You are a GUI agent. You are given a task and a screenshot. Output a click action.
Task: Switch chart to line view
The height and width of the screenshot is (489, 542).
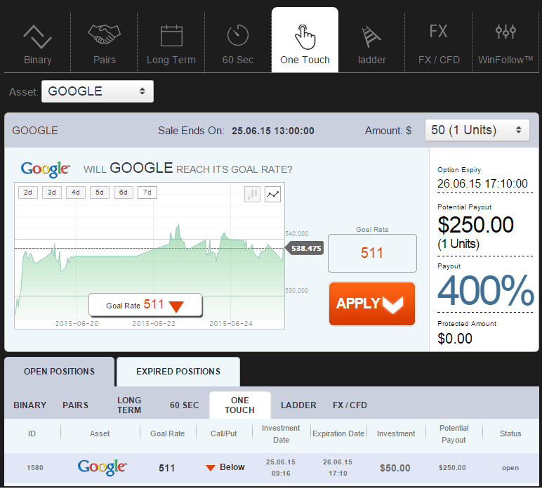click(x=272, y=194)
